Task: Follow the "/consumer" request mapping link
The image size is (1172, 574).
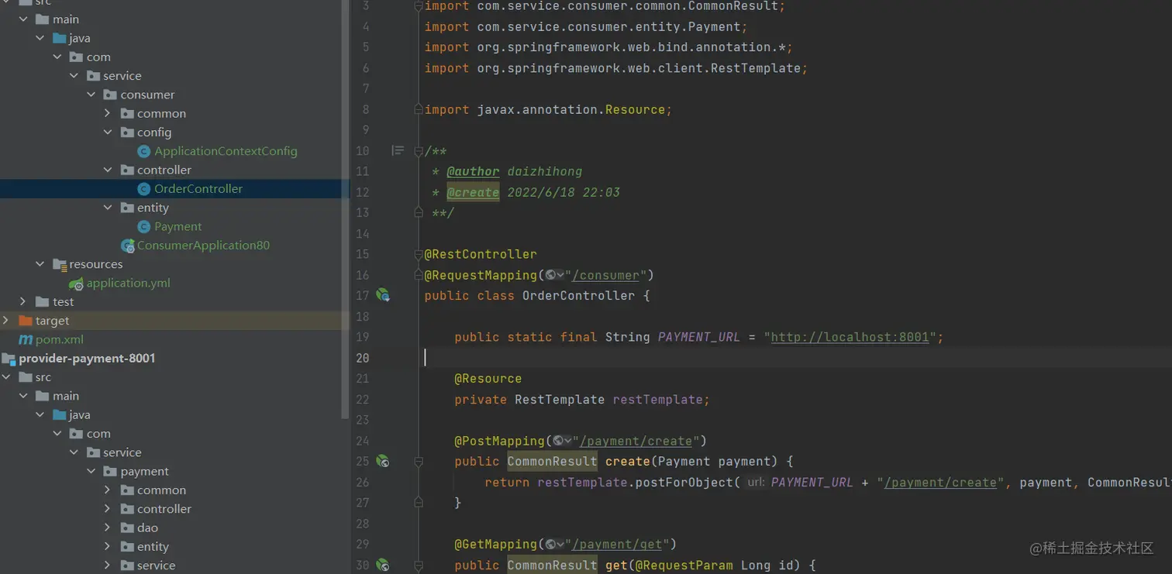Action: 605,275
